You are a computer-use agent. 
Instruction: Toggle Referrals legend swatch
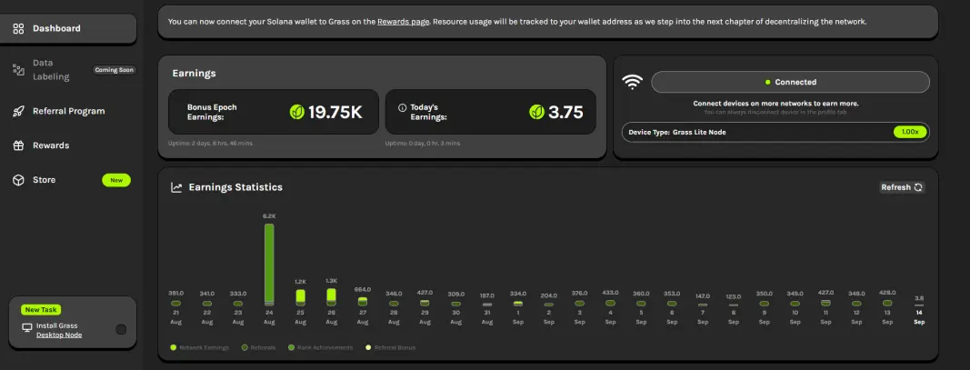tap(245, 347)
